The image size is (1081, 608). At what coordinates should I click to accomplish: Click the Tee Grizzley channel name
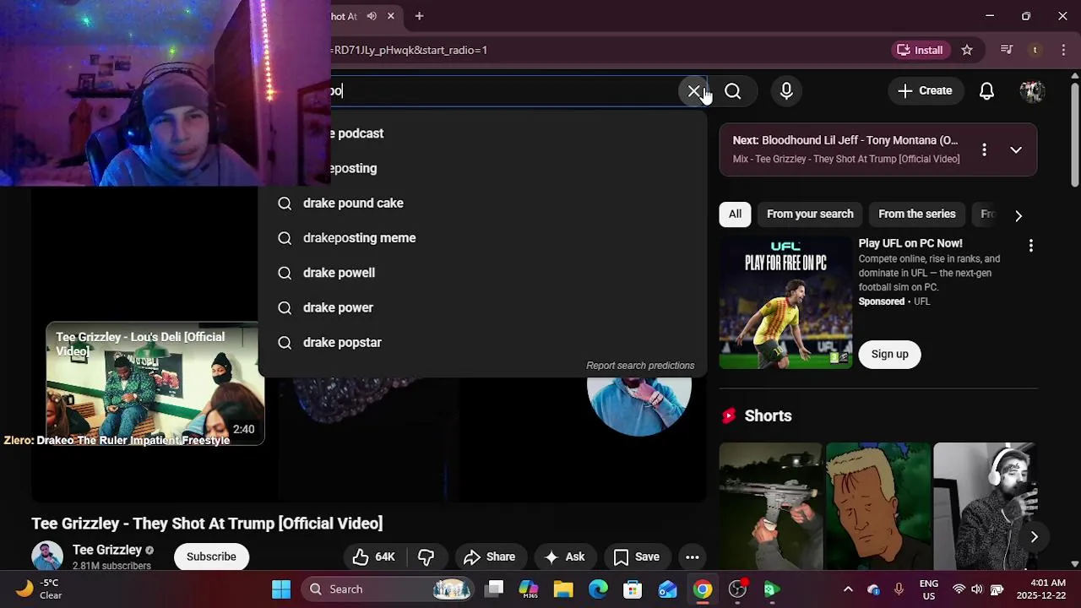tap(107, 550)
